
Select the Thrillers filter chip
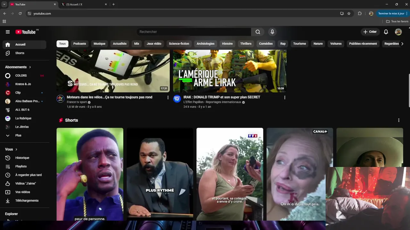tap(246, 43)
